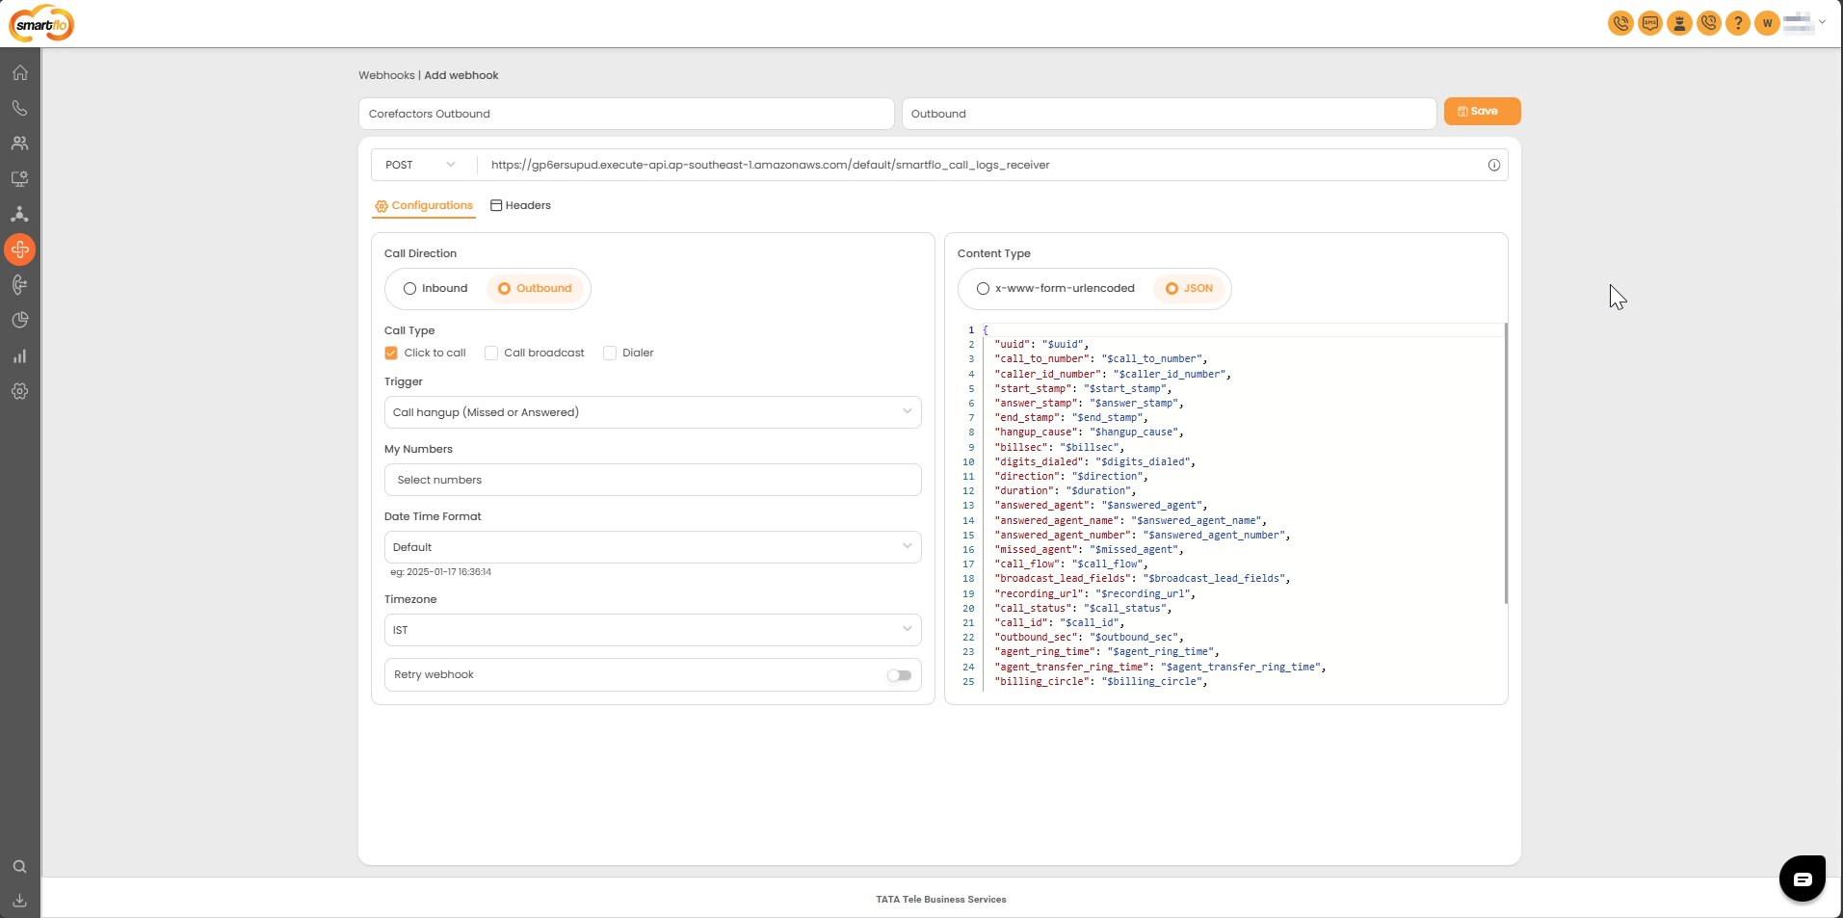
Task: Check the Dialer checkbox
Action: click(610, 353)
